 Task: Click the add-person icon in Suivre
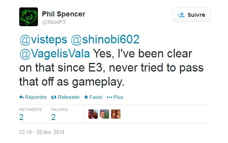coord(181,15)
